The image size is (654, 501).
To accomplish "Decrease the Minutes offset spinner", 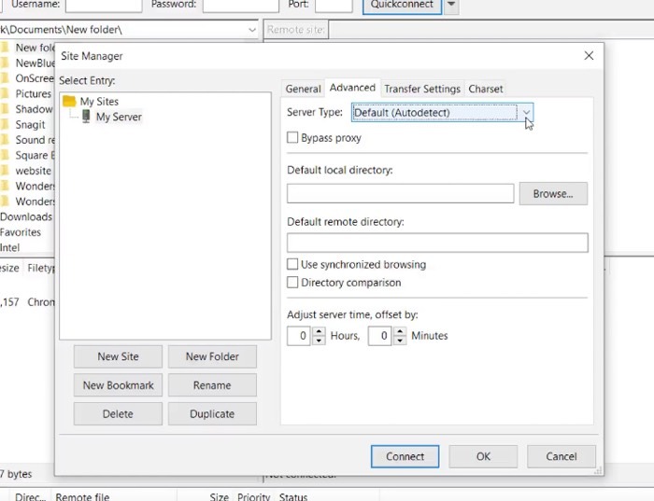I will coord(400,341).
